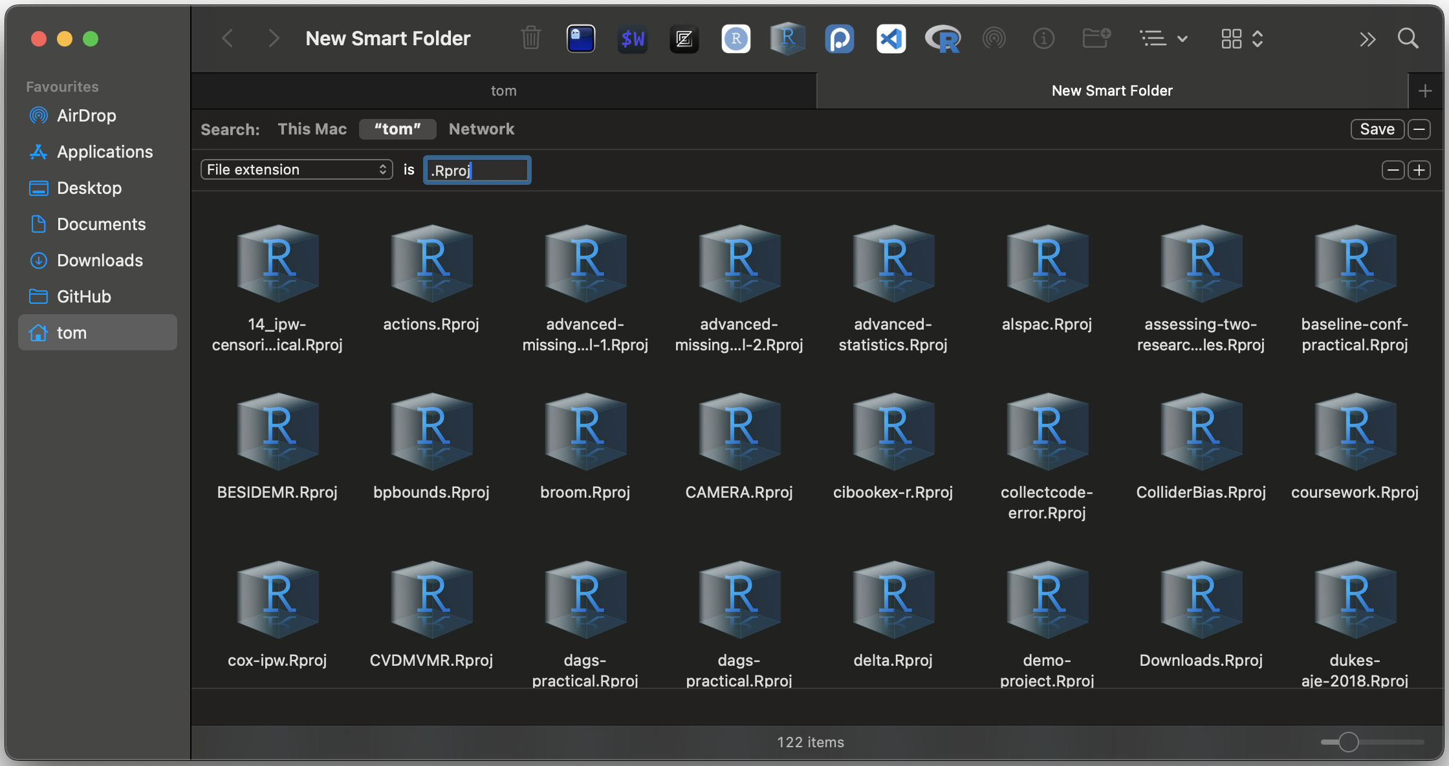Select the BESIDEMR.Rproj file icon

(x=278, y=431)
